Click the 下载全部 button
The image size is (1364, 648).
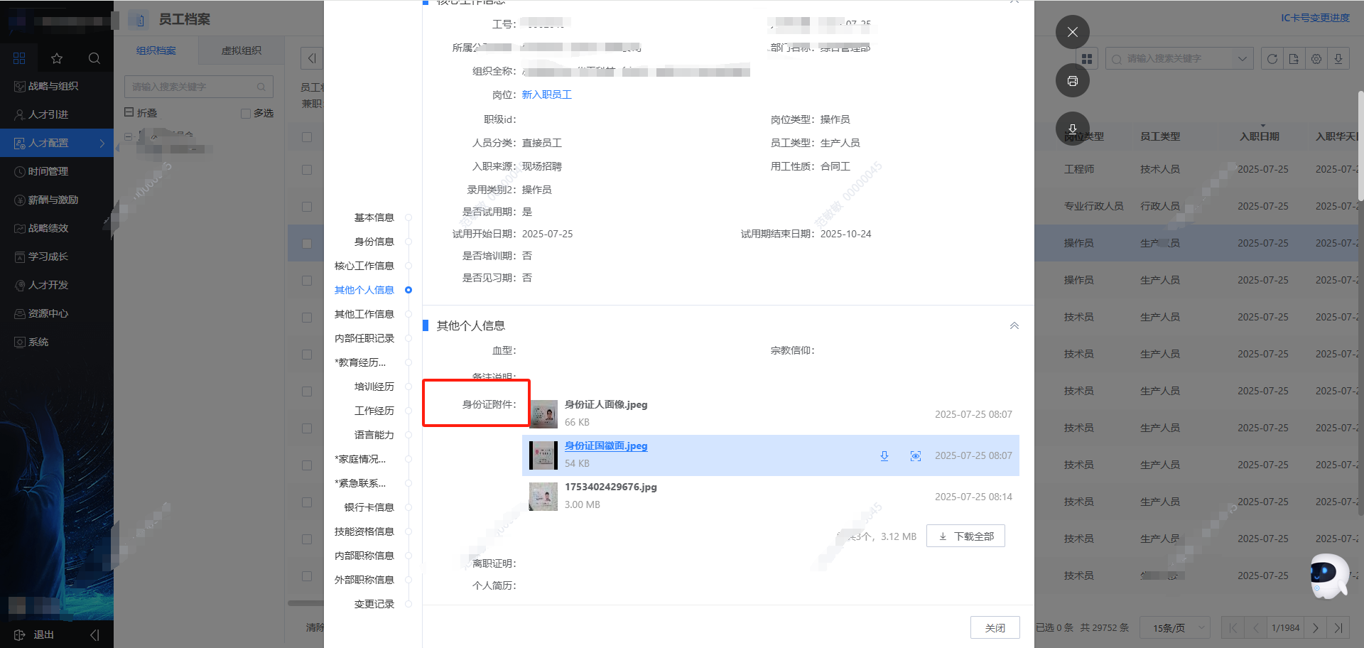pos(965,536)
